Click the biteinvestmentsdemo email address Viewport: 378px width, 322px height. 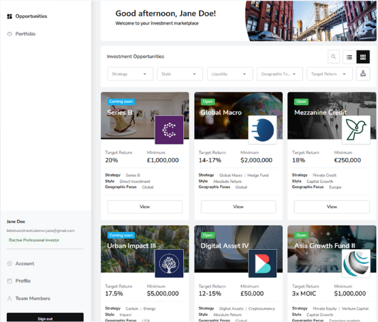tap(40, 231)
